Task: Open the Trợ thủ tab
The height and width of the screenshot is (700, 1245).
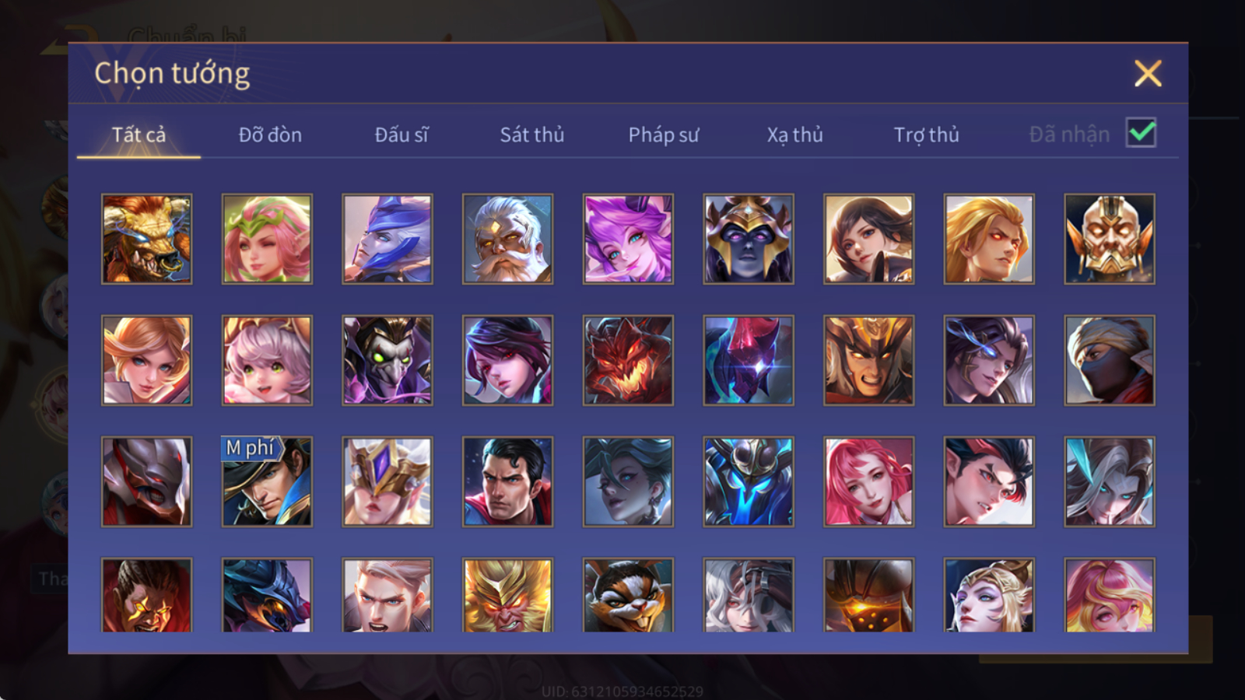Action: pos(926,135)
